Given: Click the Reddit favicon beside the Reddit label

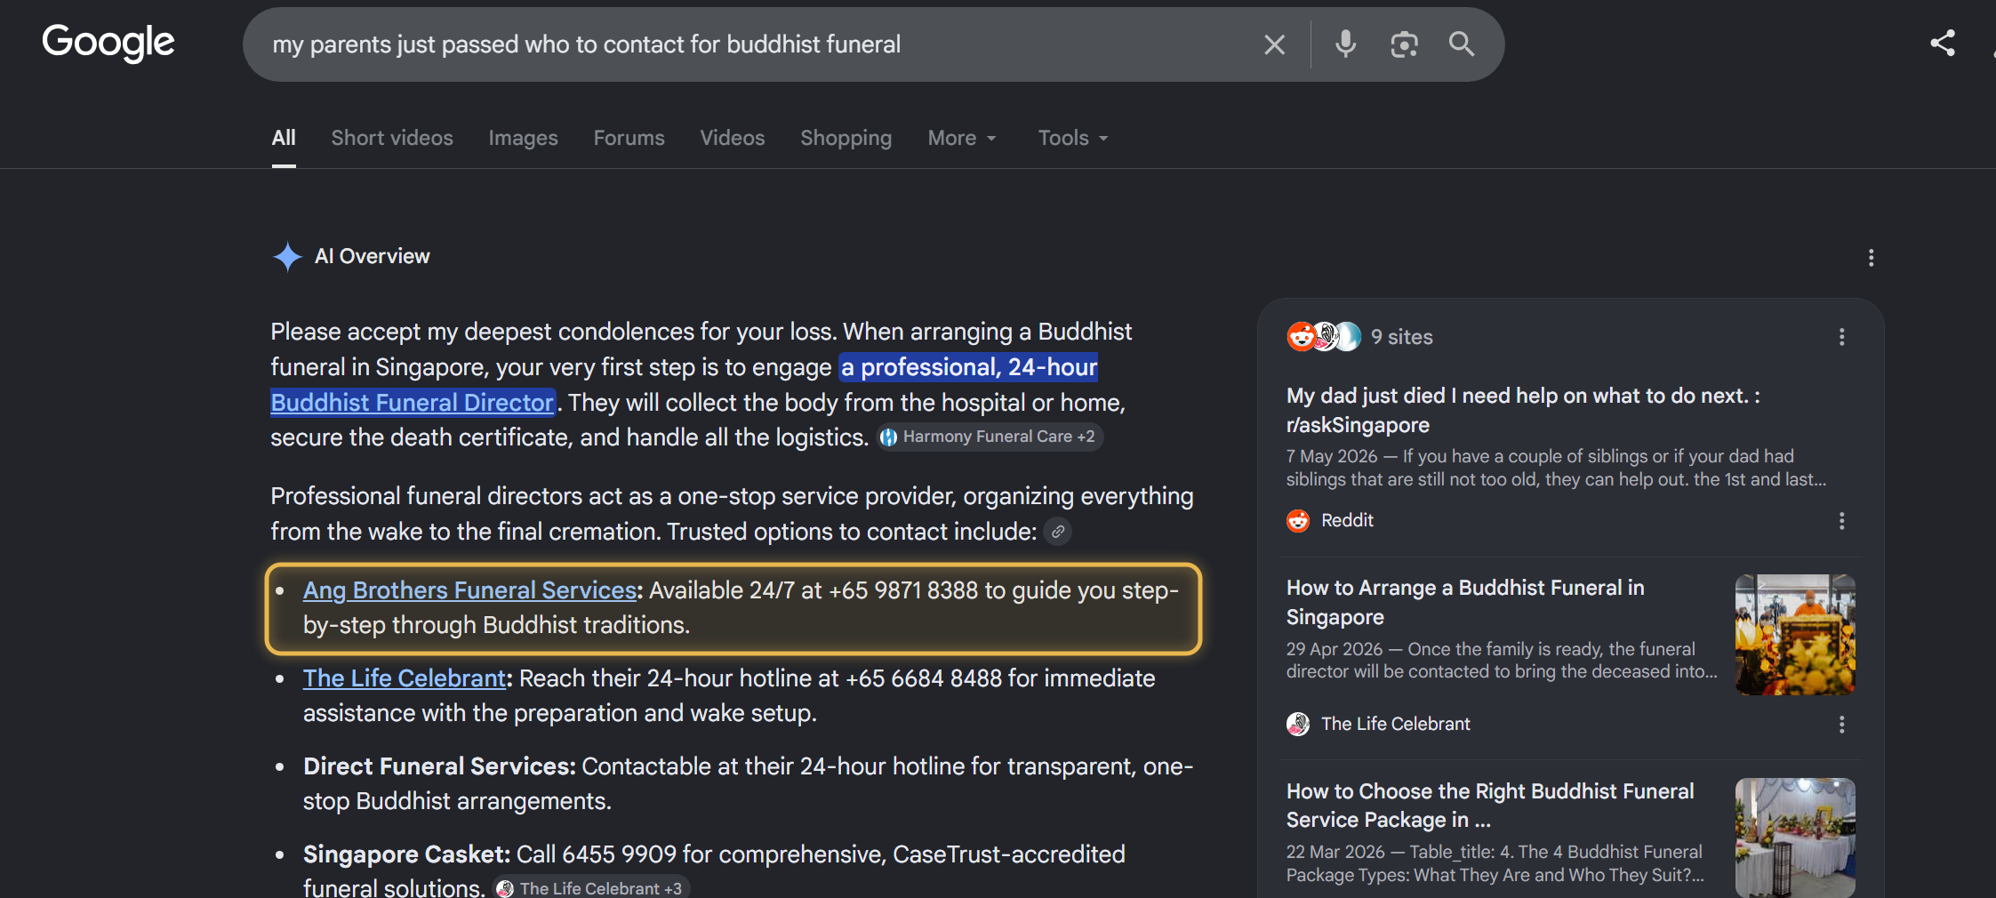Looking at the screenshot, I should click(1298, 521).
